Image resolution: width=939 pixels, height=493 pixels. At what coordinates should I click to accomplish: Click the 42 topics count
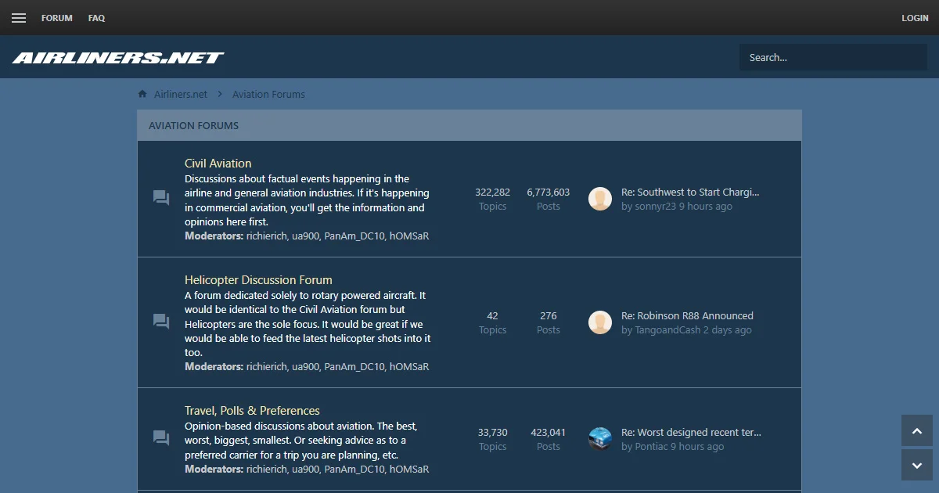coord(492,315)
